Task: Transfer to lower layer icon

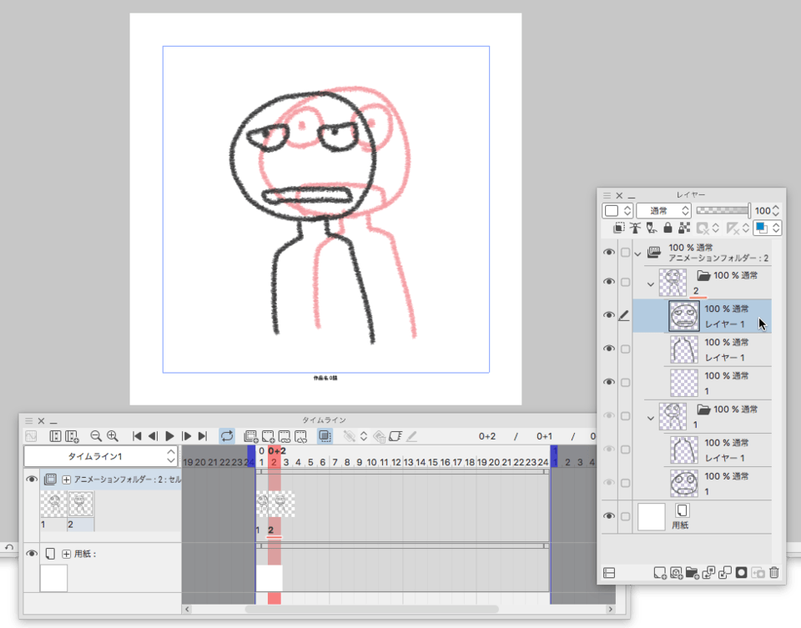Action: point(708,573)
